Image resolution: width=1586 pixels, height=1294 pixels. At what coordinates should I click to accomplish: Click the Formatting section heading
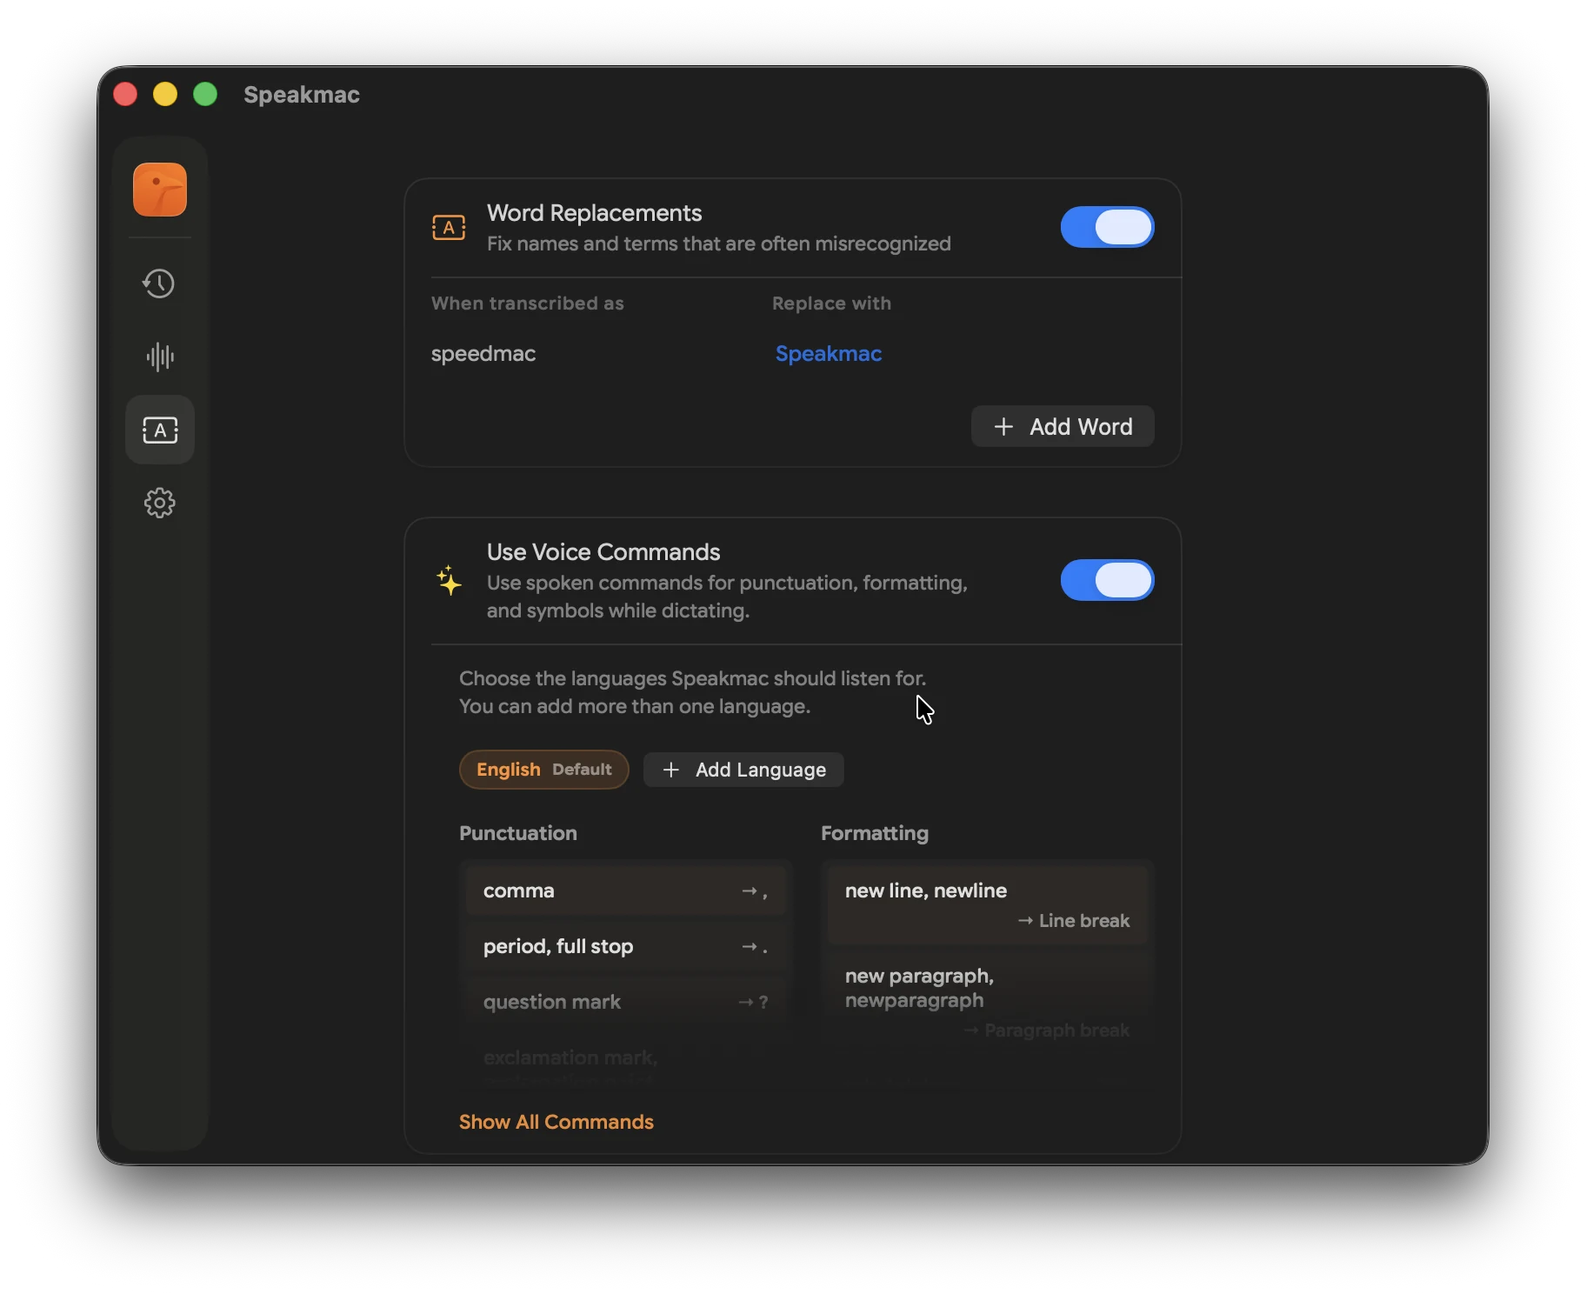(x=875, y=833)
